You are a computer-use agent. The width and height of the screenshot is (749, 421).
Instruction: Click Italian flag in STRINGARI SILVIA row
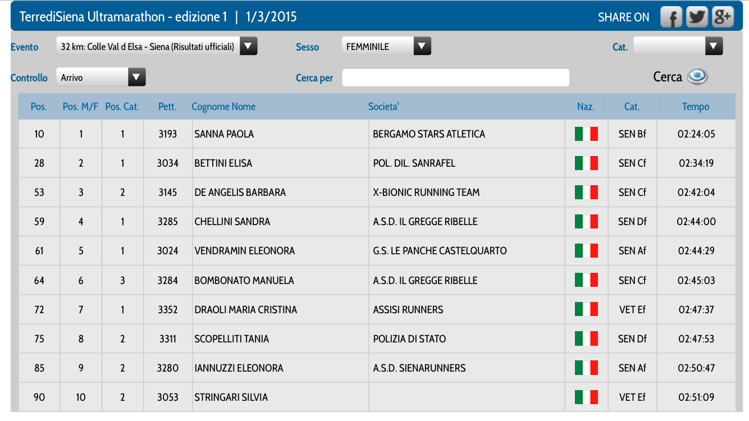coord(586,397)
